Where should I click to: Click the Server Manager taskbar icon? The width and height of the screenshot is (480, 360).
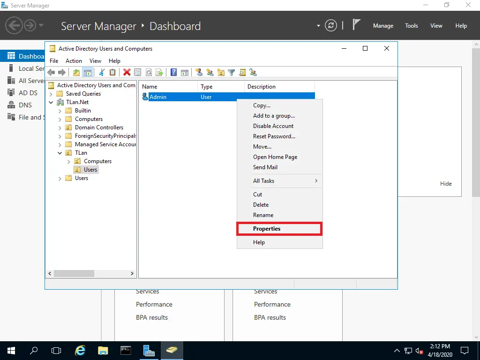coord(149,351)
